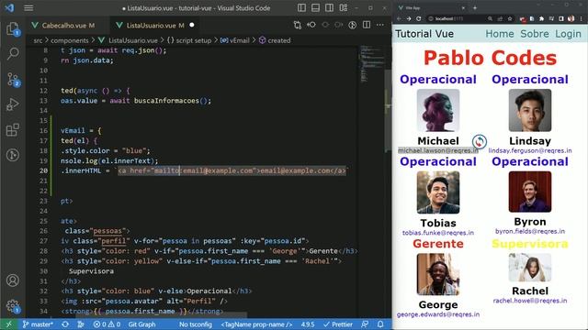Click Byron's avatar photo
The width and height of the screenshot is (588, 330).
(530, 192)
